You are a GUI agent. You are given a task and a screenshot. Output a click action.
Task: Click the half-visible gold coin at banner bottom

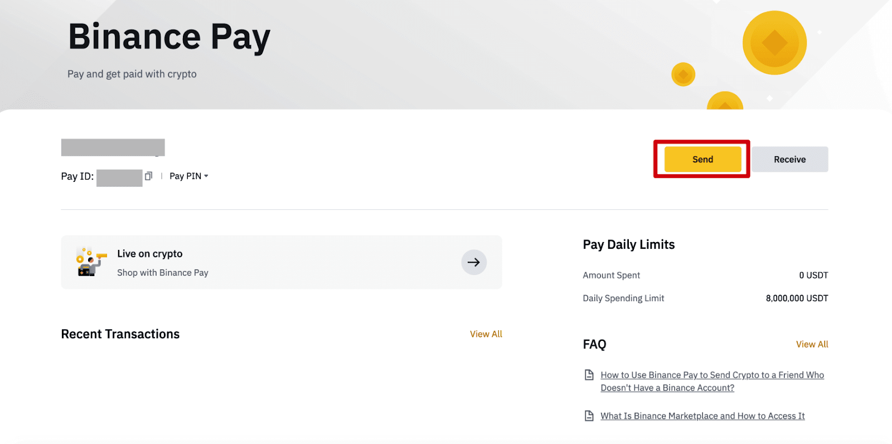(725, 100)
